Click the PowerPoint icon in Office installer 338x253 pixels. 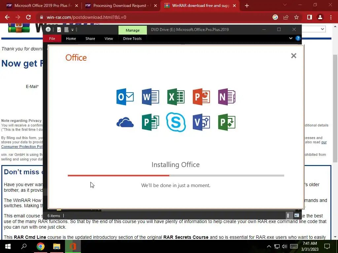tap(201, 97)
